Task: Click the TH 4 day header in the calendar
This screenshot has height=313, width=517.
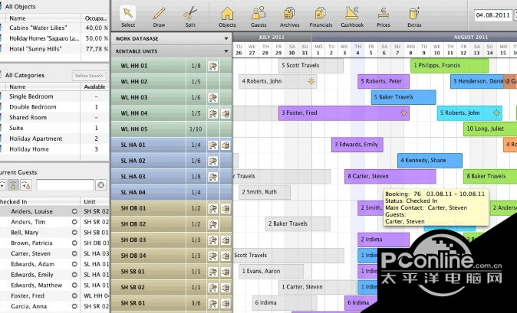Action: point(357,50)
